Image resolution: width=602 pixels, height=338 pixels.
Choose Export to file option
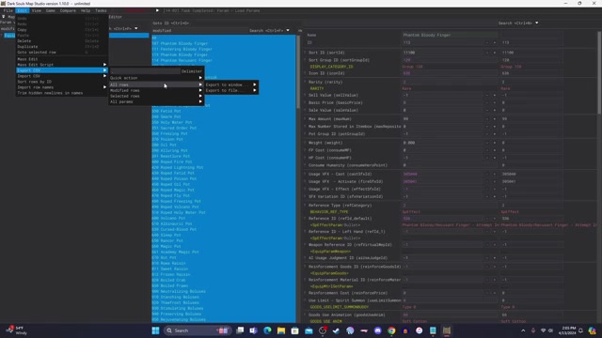point(230,90)
